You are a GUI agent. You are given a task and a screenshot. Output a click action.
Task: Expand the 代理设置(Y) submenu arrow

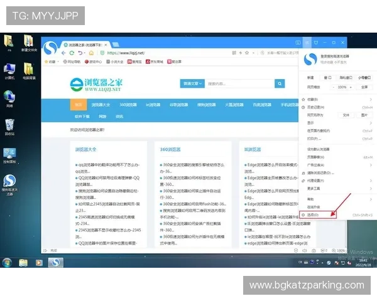point(371,181)
